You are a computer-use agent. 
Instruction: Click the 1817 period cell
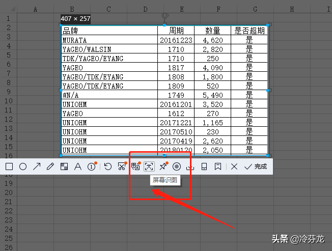click(x=176, y=68)
